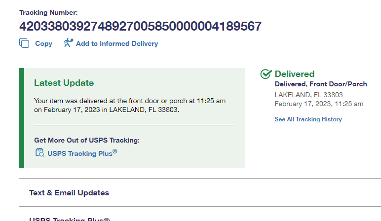Expand the partially visible USPS Tracking Plus section
The image size is (381, 221).
tap(69, 219)
